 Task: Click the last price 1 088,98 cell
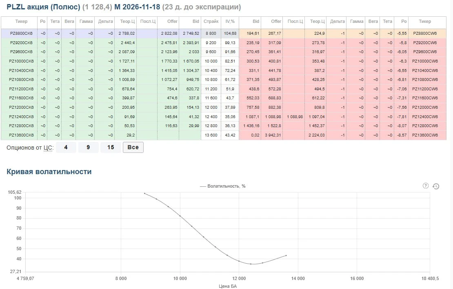coord(295,116)
